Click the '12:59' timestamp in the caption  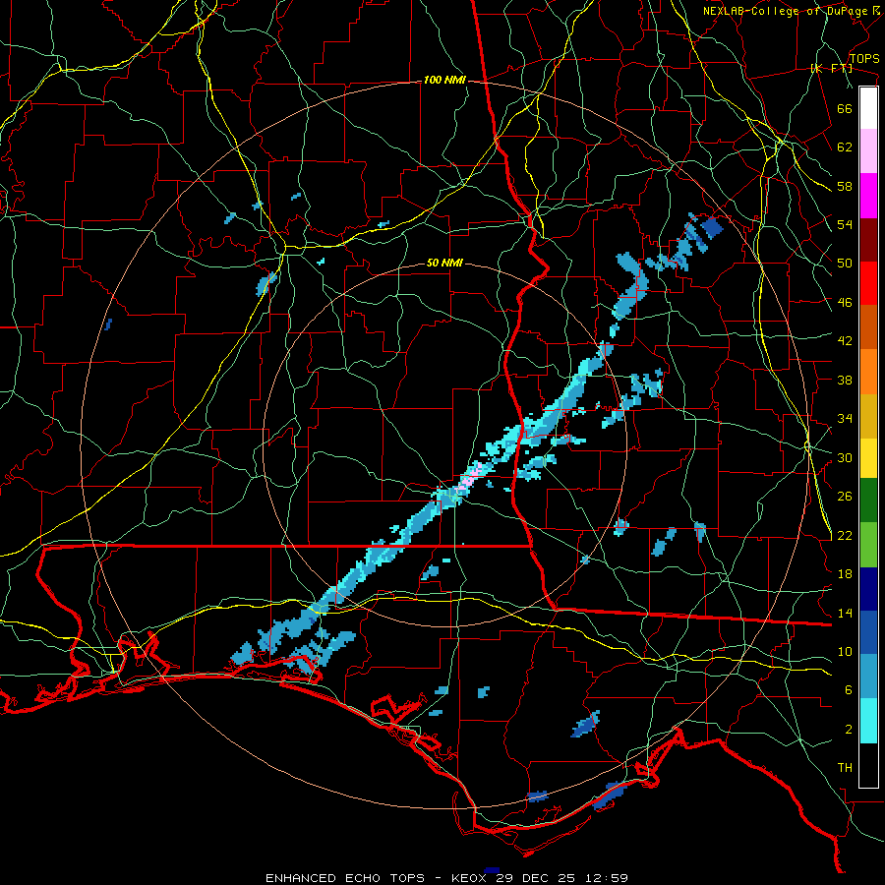(608, 878)
